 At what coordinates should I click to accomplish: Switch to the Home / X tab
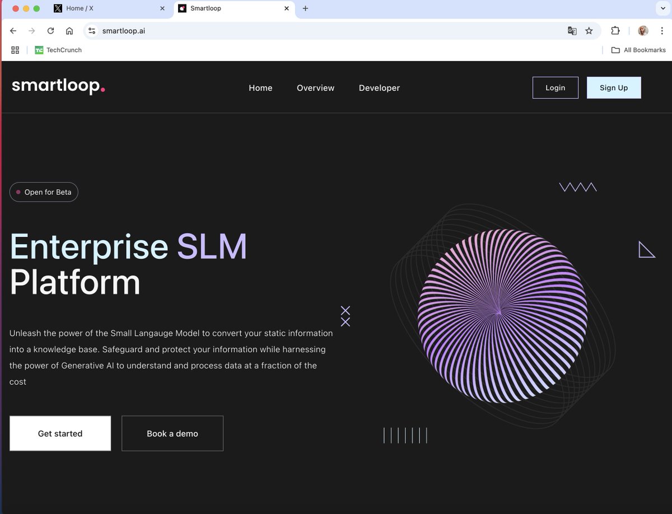[x=109, y=8]
